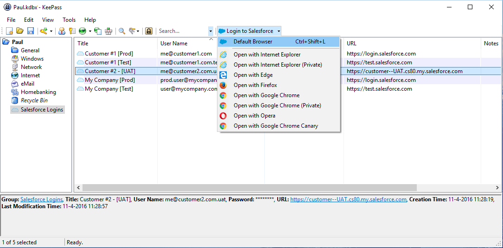Image resolution: width=503 pixels, height=248 pixels.
Task: Select Open with Google Chrome
Action: pos(279,95)
